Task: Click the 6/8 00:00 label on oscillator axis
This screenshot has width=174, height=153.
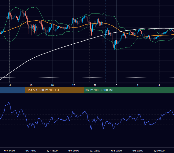Action: point(116,150)
